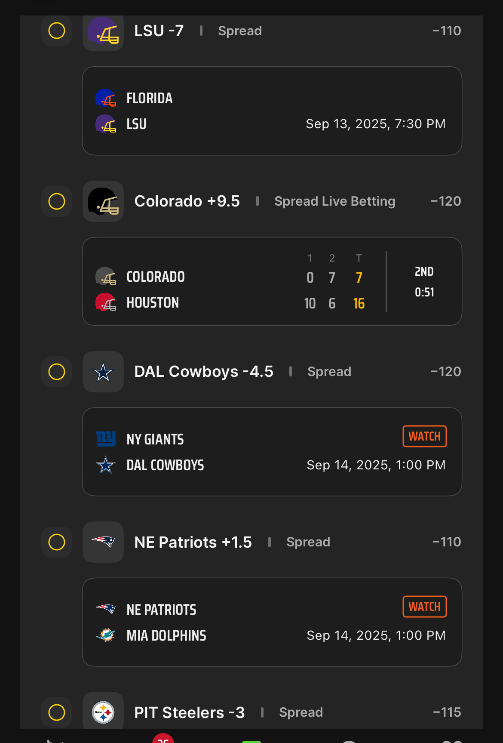Select the PIT Steelers -3 radio circle

(x=57, y=712)
